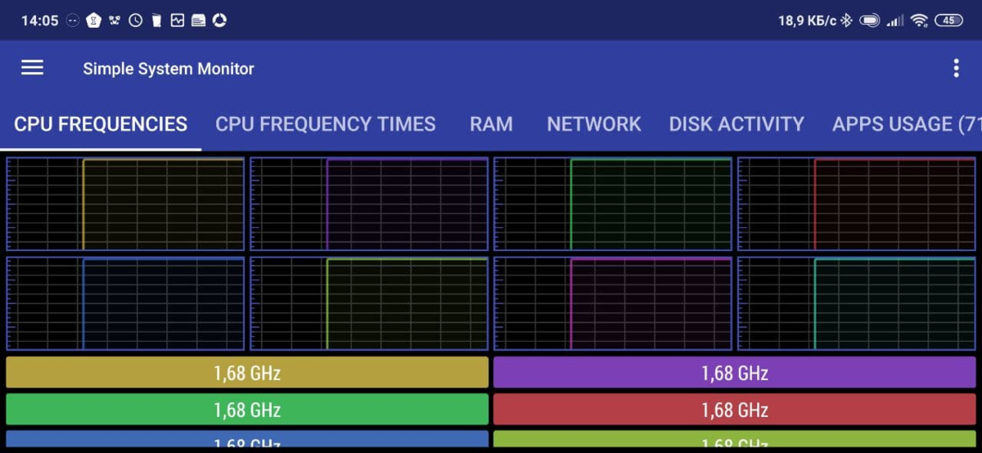Select the CPU FREQUENCIES tab
Image resolution: width=982 pixels, height=453 pixels.
[101, 124]
